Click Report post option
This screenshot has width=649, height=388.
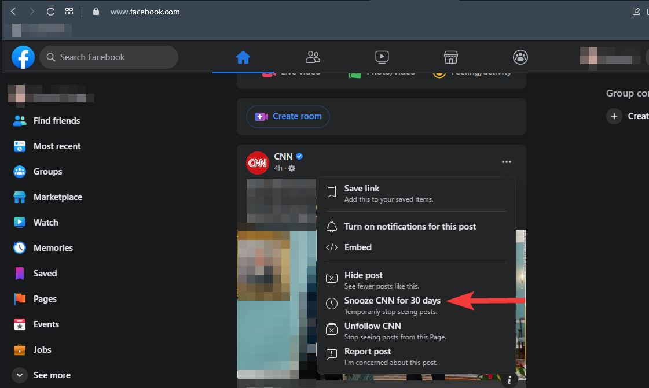pyautogui.click(x=368, y=356)
